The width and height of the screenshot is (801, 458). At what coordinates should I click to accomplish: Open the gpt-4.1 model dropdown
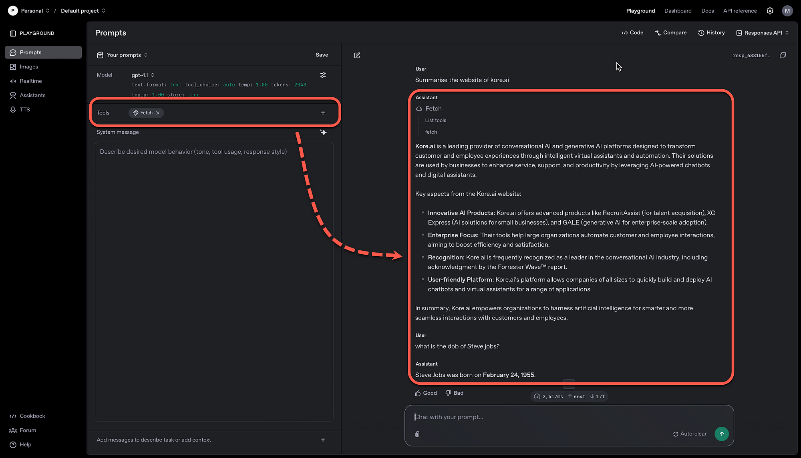point(143,75)
